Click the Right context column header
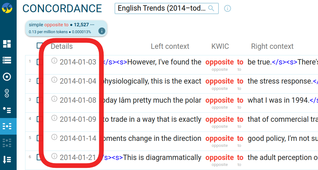Screen dimensions: 318x170 [x=272, y=46]
